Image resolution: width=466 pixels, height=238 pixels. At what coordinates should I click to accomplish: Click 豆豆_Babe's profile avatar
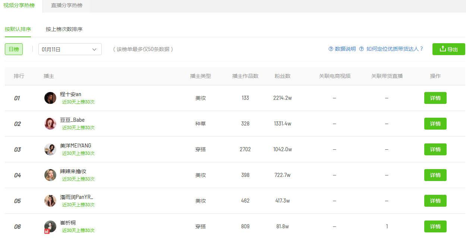(50, 124)
